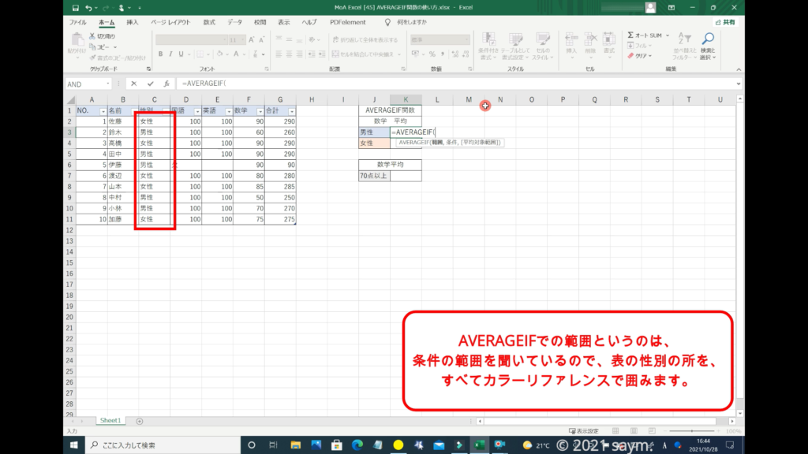The height and width of the screenshot is (454, 808).
Task: Click the Excel icon in the taskbar
Action: pyautogui.click(x=478, y=445)
